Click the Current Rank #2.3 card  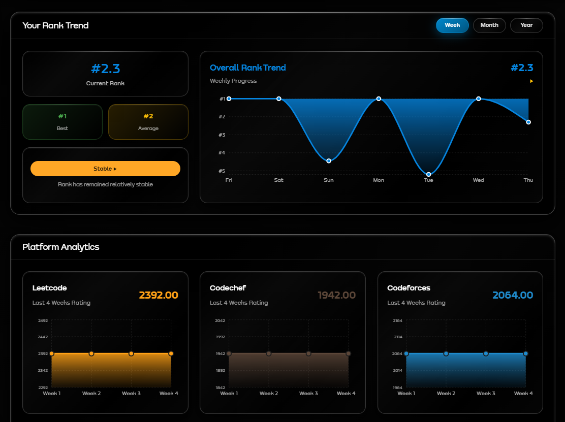(x=105, y=73)
